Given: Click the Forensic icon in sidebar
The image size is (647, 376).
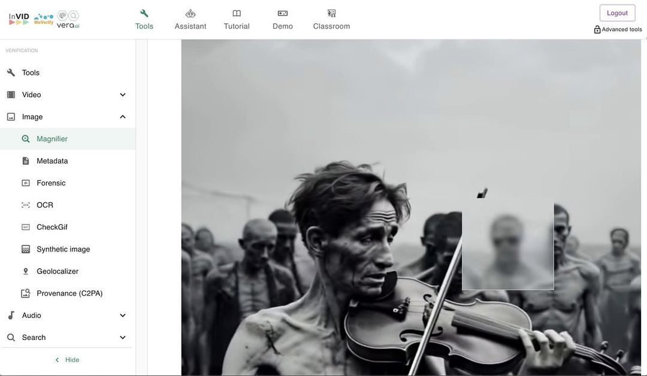Looking at the screenshot, I should [26, 183].
